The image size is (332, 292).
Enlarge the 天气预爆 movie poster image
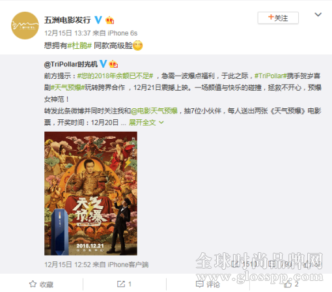pos(90,194)
